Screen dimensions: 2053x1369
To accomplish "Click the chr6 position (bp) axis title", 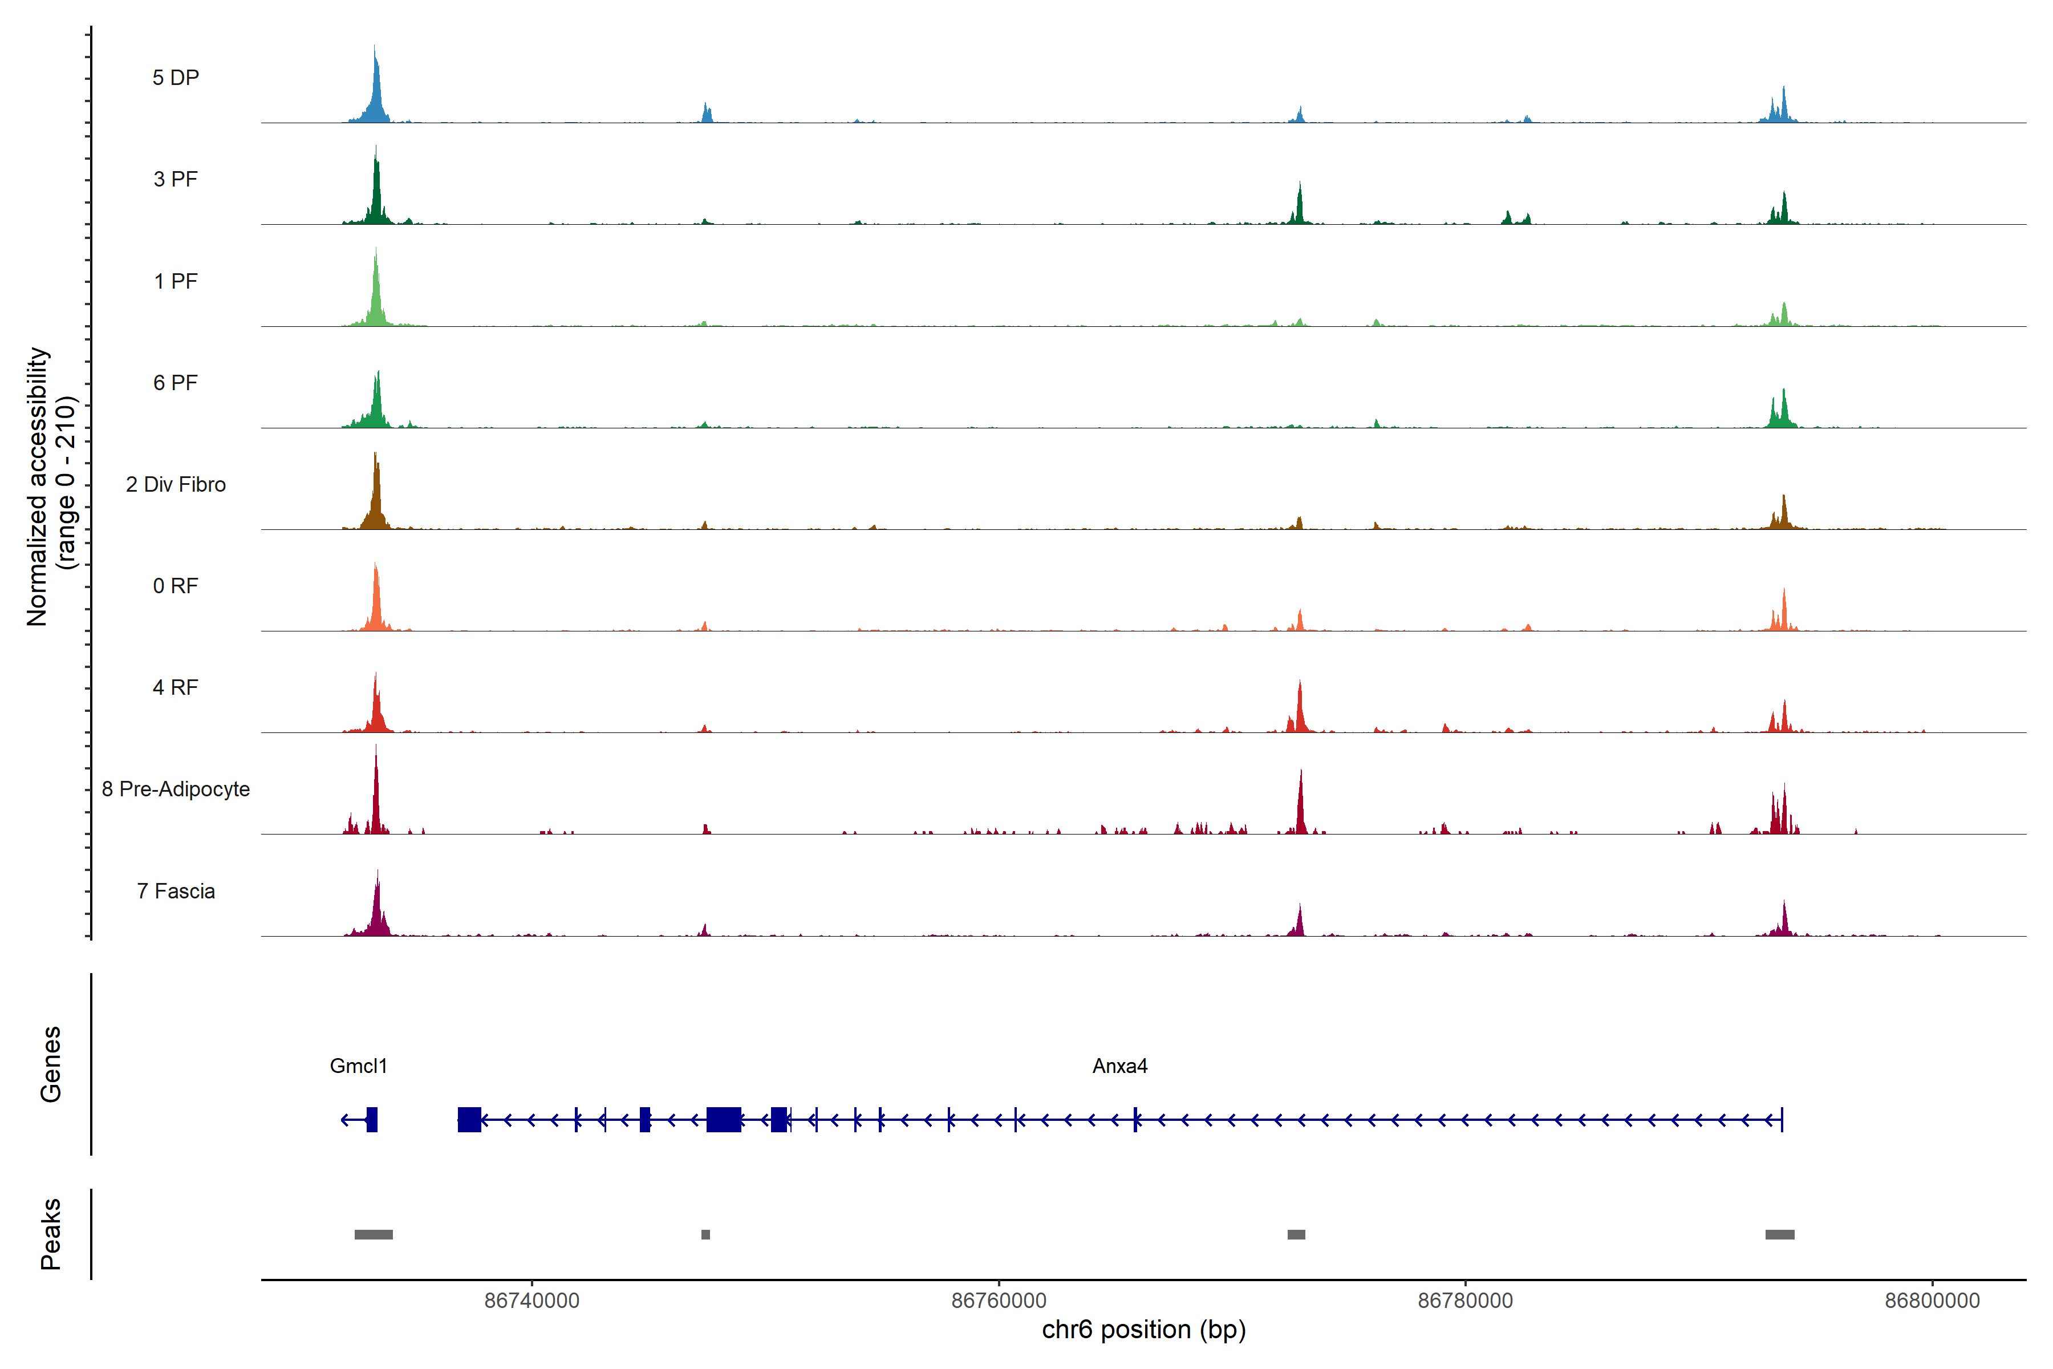I will 1143,1330.
